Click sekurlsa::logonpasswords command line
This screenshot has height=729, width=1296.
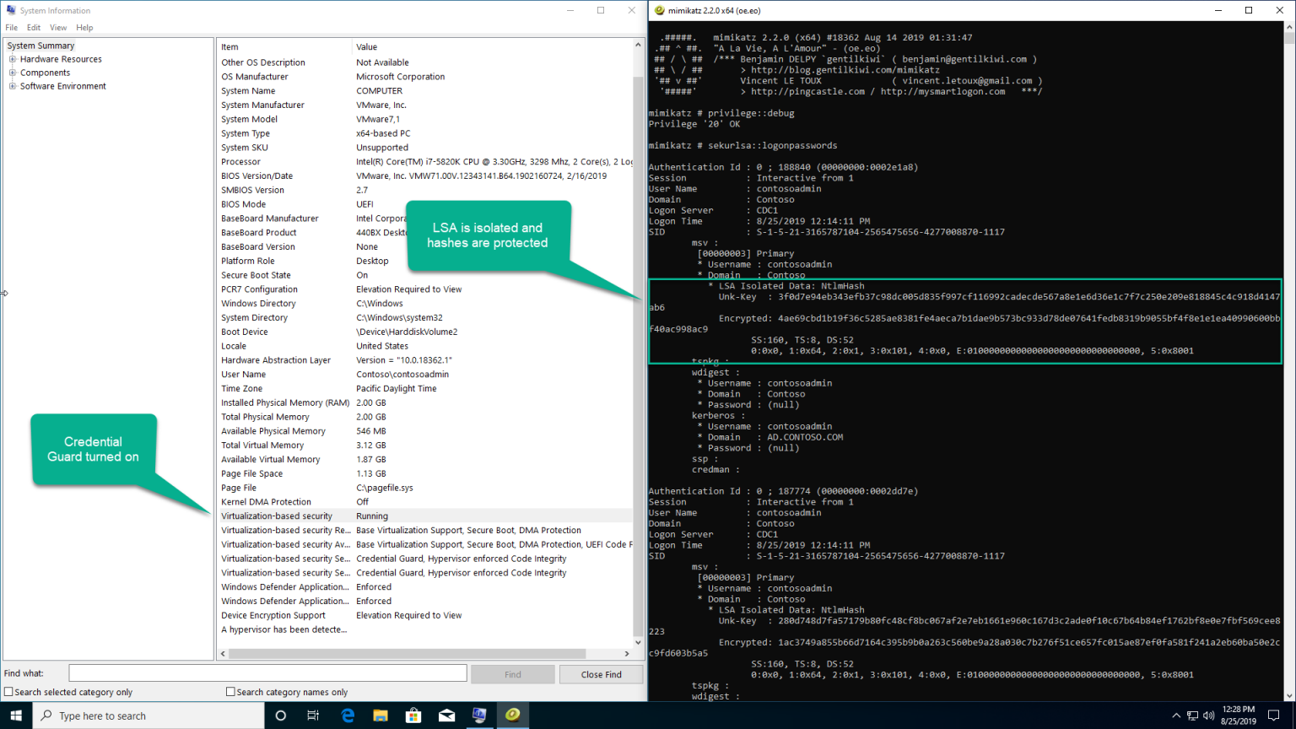(742, 146)
